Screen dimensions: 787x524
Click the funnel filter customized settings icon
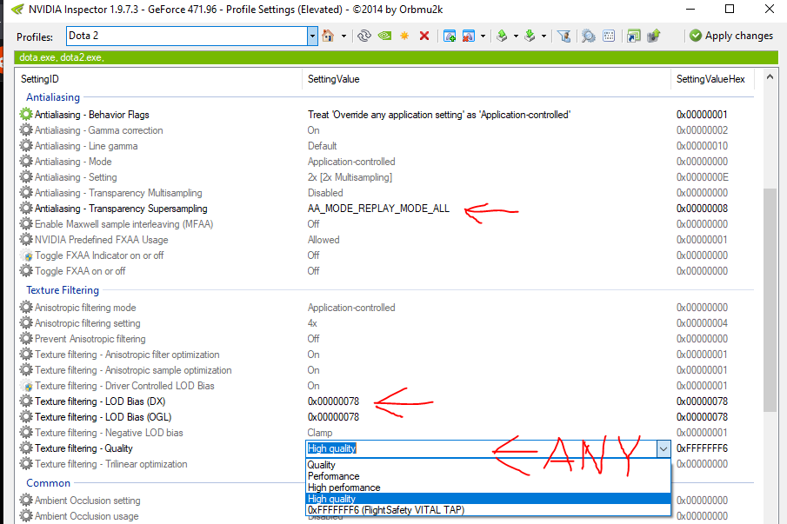pos(564,36)
